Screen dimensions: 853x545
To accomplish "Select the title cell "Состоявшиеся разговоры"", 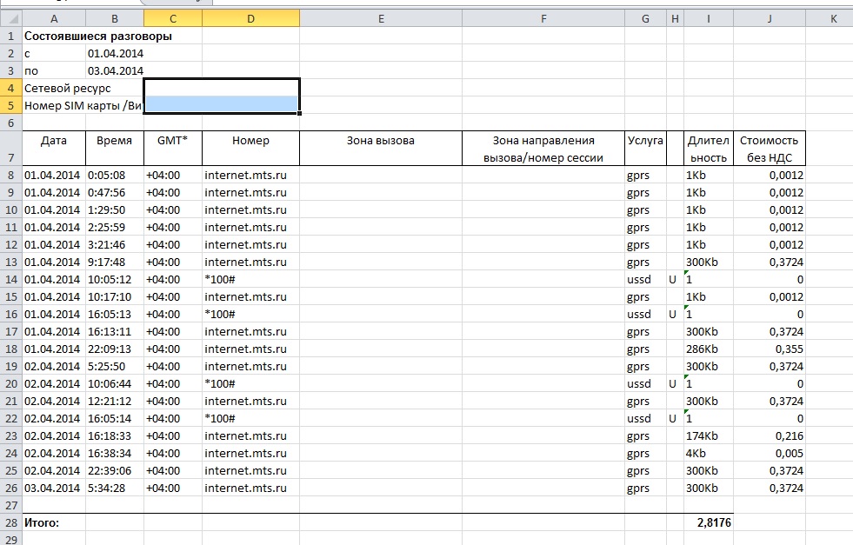I will coord(97,37).
